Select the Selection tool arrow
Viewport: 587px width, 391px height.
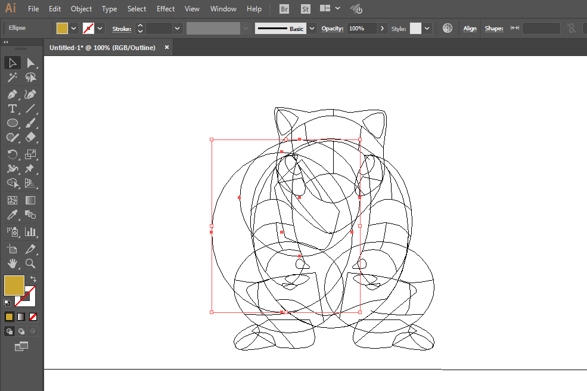click(x=13, y=63)
